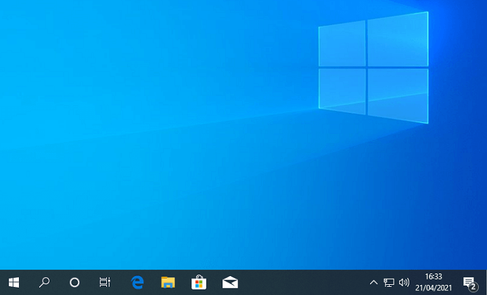The width and height of the screenshot is (487, 295).
Task: Open the volume speaker control
Action: pyautogui.click(x=404, y=283)
